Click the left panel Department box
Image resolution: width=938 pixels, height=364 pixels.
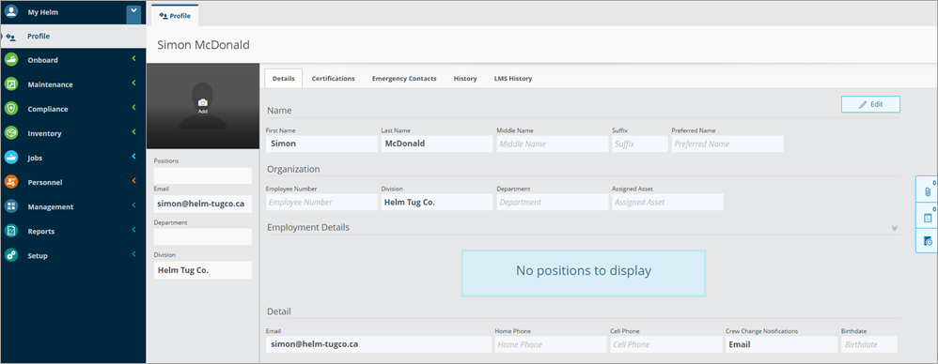[203, 237]
